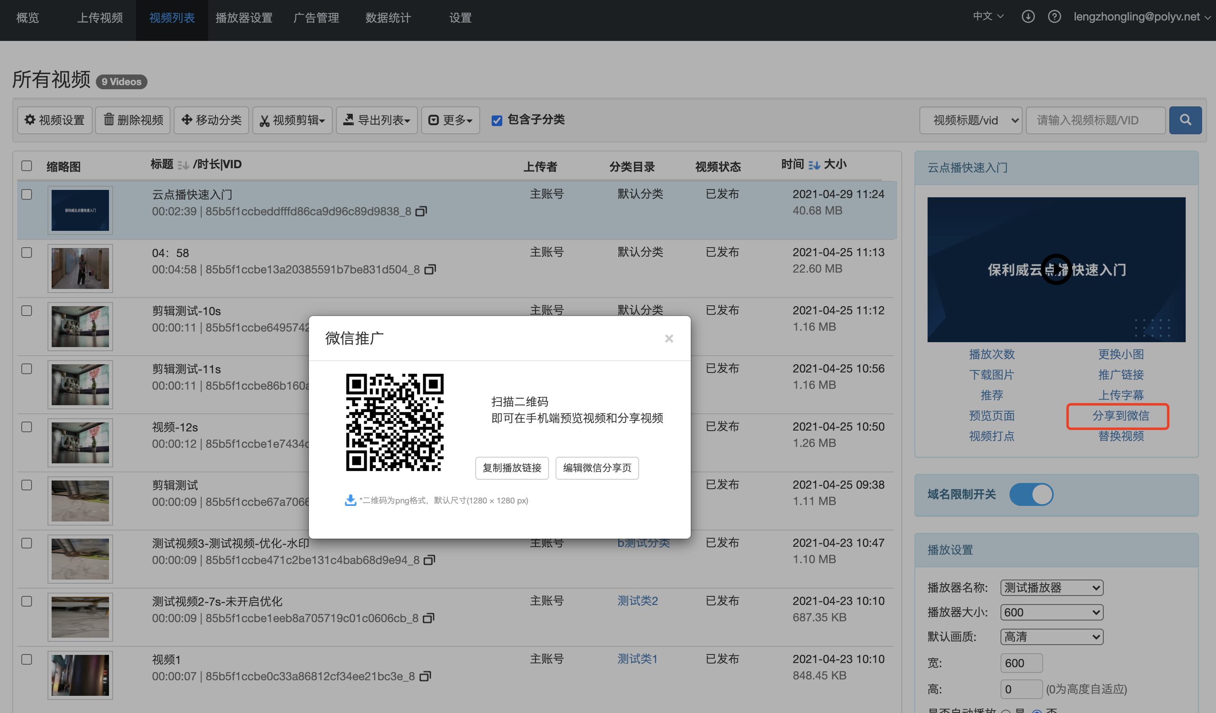Focus the 请输入视频标题/VID search field

point(1096,120)
